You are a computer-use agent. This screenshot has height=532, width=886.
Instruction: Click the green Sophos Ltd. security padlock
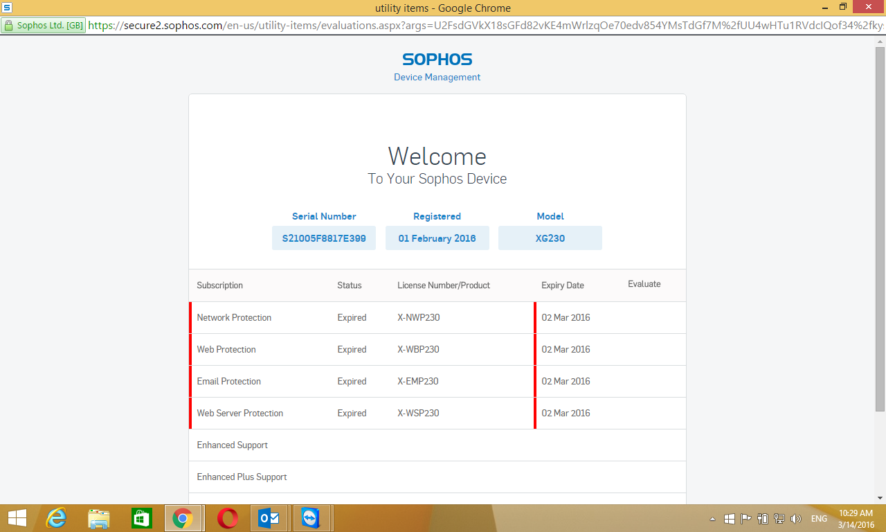(x=43, y=26)
